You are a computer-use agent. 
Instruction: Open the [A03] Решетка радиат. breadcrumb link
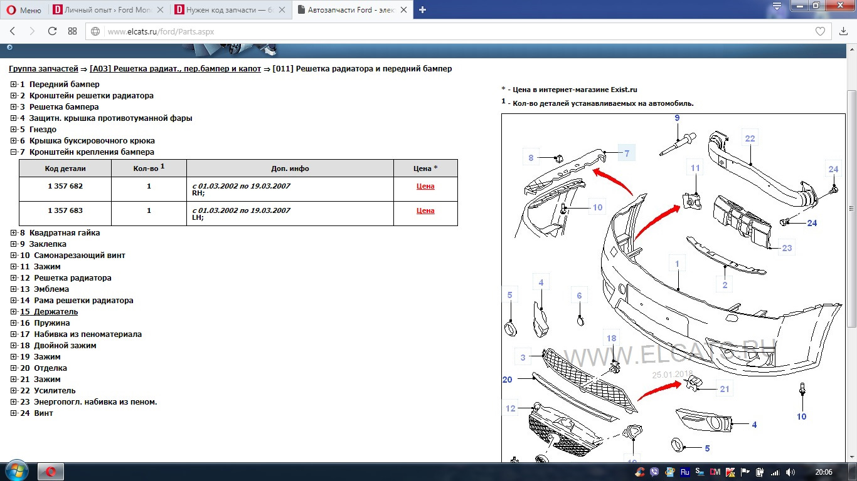(x=175, y=69)
